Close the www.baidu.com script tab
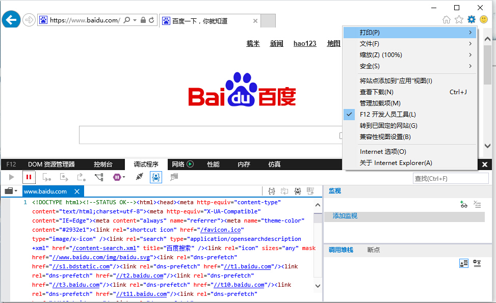Viewport: 496px width, 303px height. point(77,191)
